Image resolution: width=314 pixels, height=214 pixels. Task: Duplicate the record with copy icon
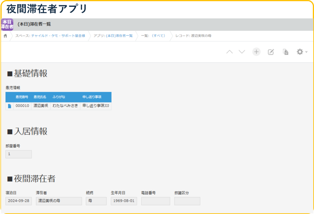click(285, 52)
